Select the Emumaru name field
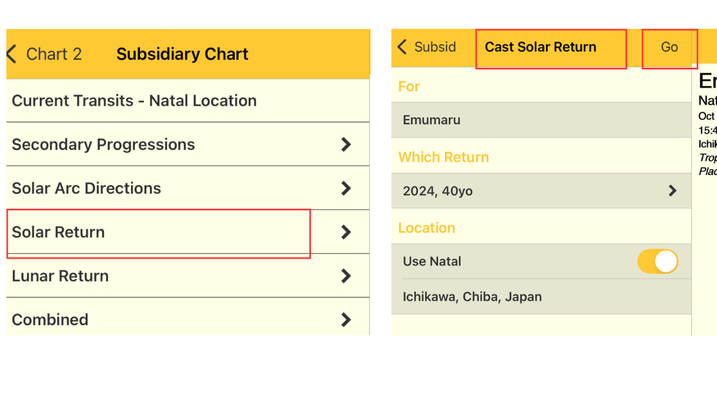 pyautogui.click(x=431, y=120)
